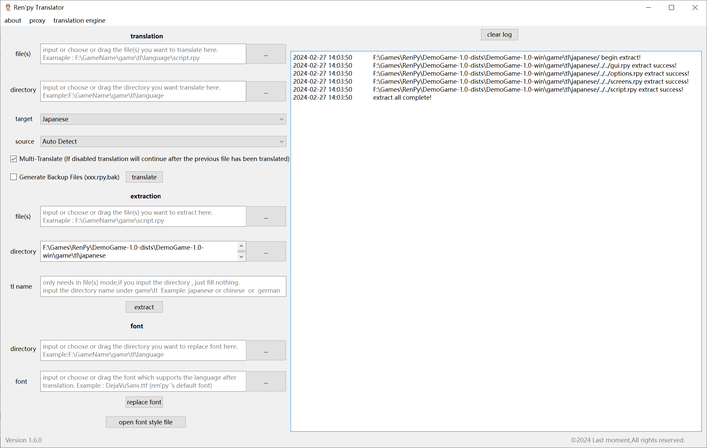707x448 pixels.
Task: Open the about menu
Action: click(x=13, y=20)
